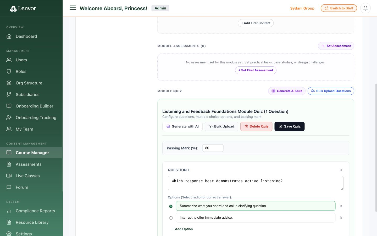
Task: Navigate to Org Structure
Action: click(31, 83)
